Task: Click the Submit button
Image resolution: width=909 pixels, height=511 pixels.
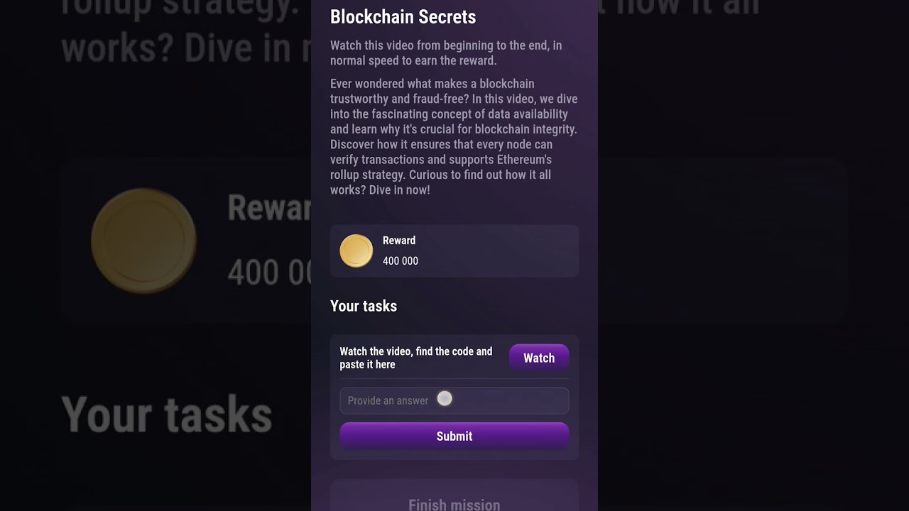Action: pos(454,436)
